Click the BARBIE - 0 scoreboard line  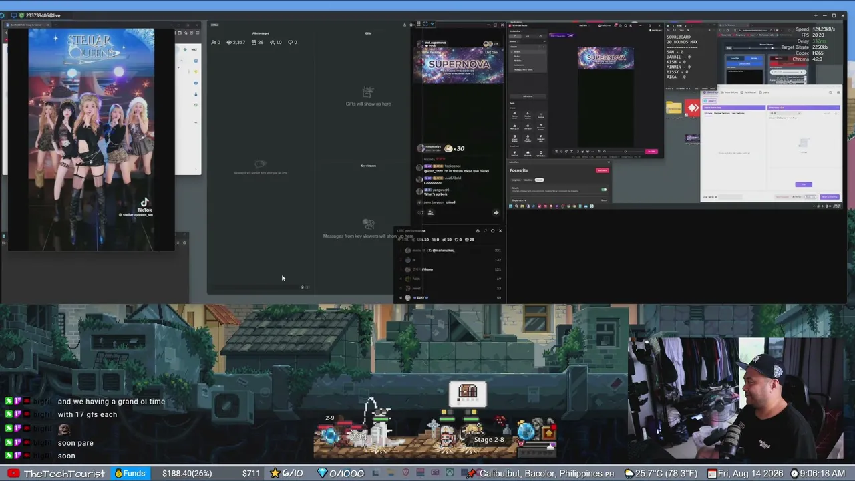tap(678, 57)
